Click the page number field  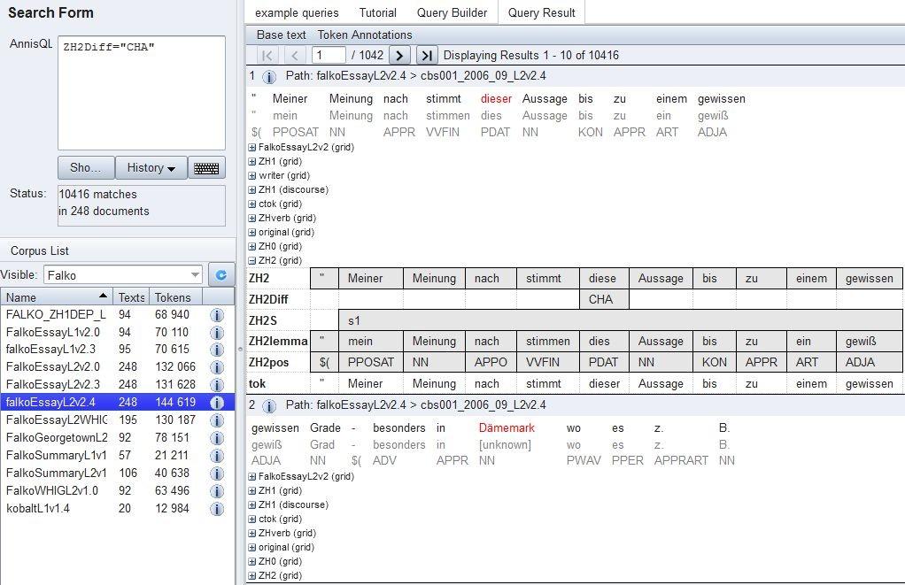pos(329,56)
